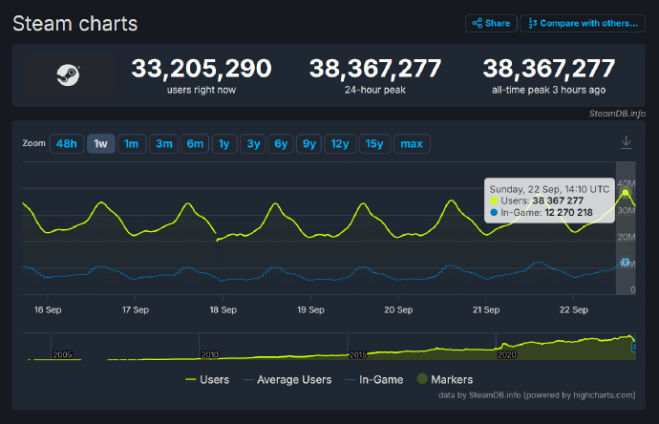Screen dimensions: 659x424
Task: Switch zoom to 1m
Action: (132, 143)
